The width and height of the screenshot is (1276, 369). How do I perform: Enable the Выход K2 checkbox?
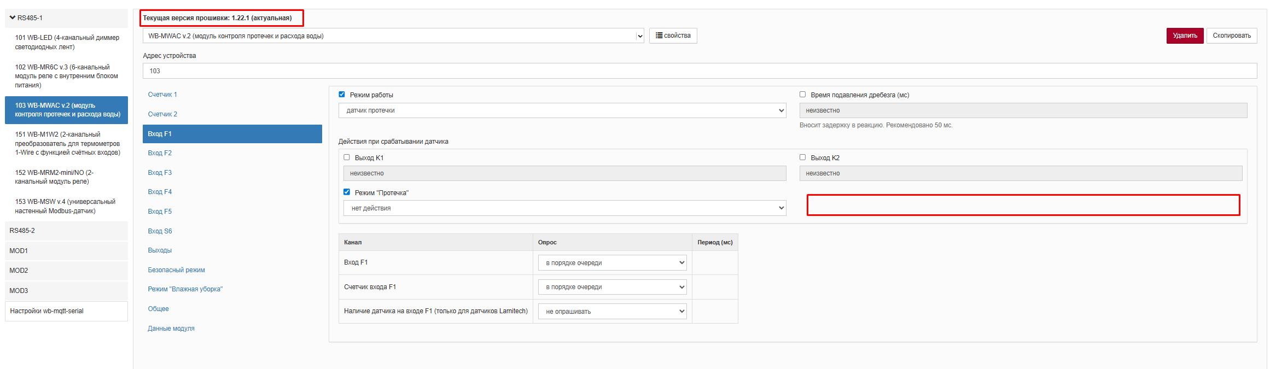[x=803, y=157]
